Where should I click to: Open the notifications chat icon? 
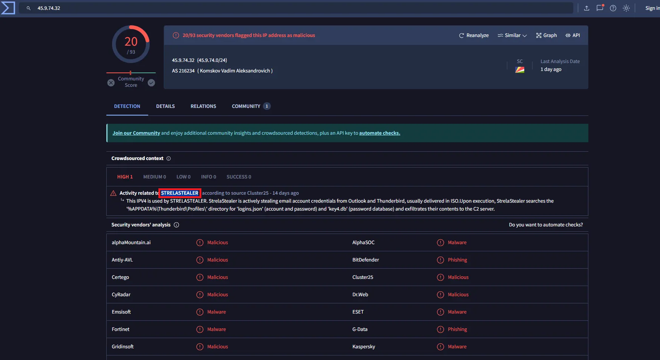click(x=600, y=8)
